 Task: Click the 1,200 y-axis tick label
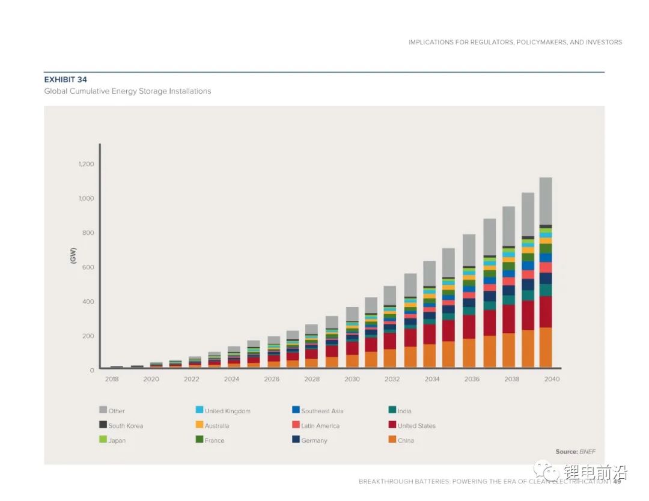85,164
